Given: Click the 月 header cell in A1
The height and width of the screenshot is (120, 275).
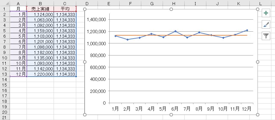Looking at the screenshot, I should (18, 9).
